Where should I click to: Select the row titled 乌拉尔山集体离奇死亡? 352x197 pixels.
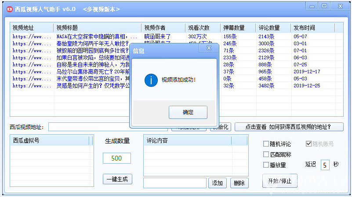(x=177, y=72)
